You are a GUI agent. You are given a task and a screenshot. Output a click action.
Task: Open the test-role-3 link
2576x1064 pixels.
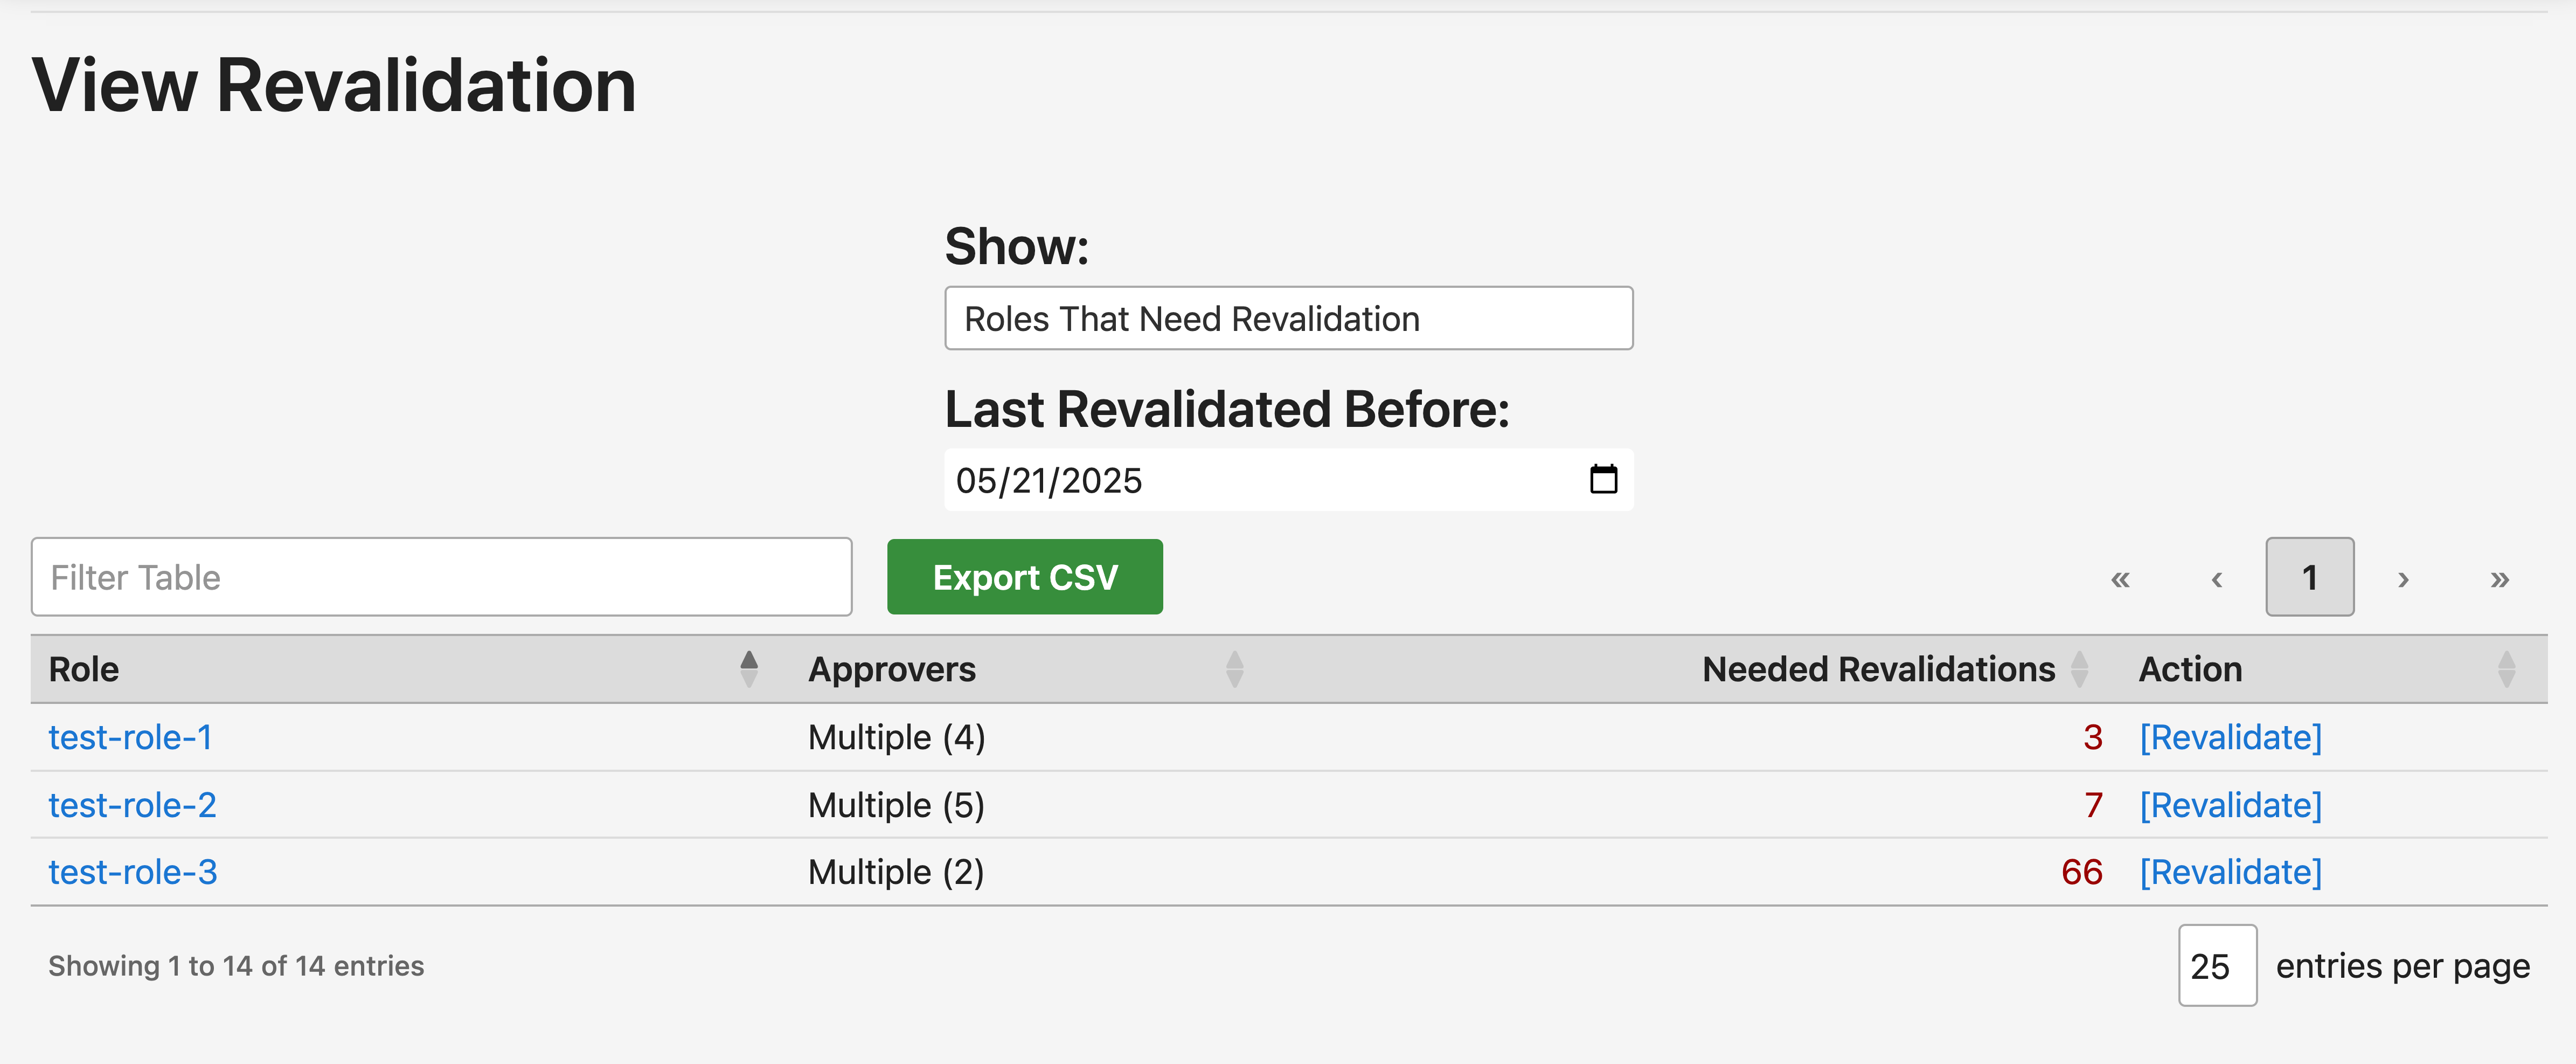point(132,872)
